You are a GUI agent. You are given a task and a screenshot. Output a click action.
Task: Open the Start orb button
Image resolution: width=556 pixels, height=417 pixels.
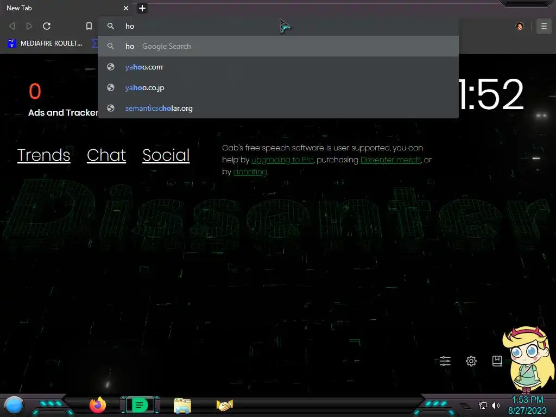14,405
